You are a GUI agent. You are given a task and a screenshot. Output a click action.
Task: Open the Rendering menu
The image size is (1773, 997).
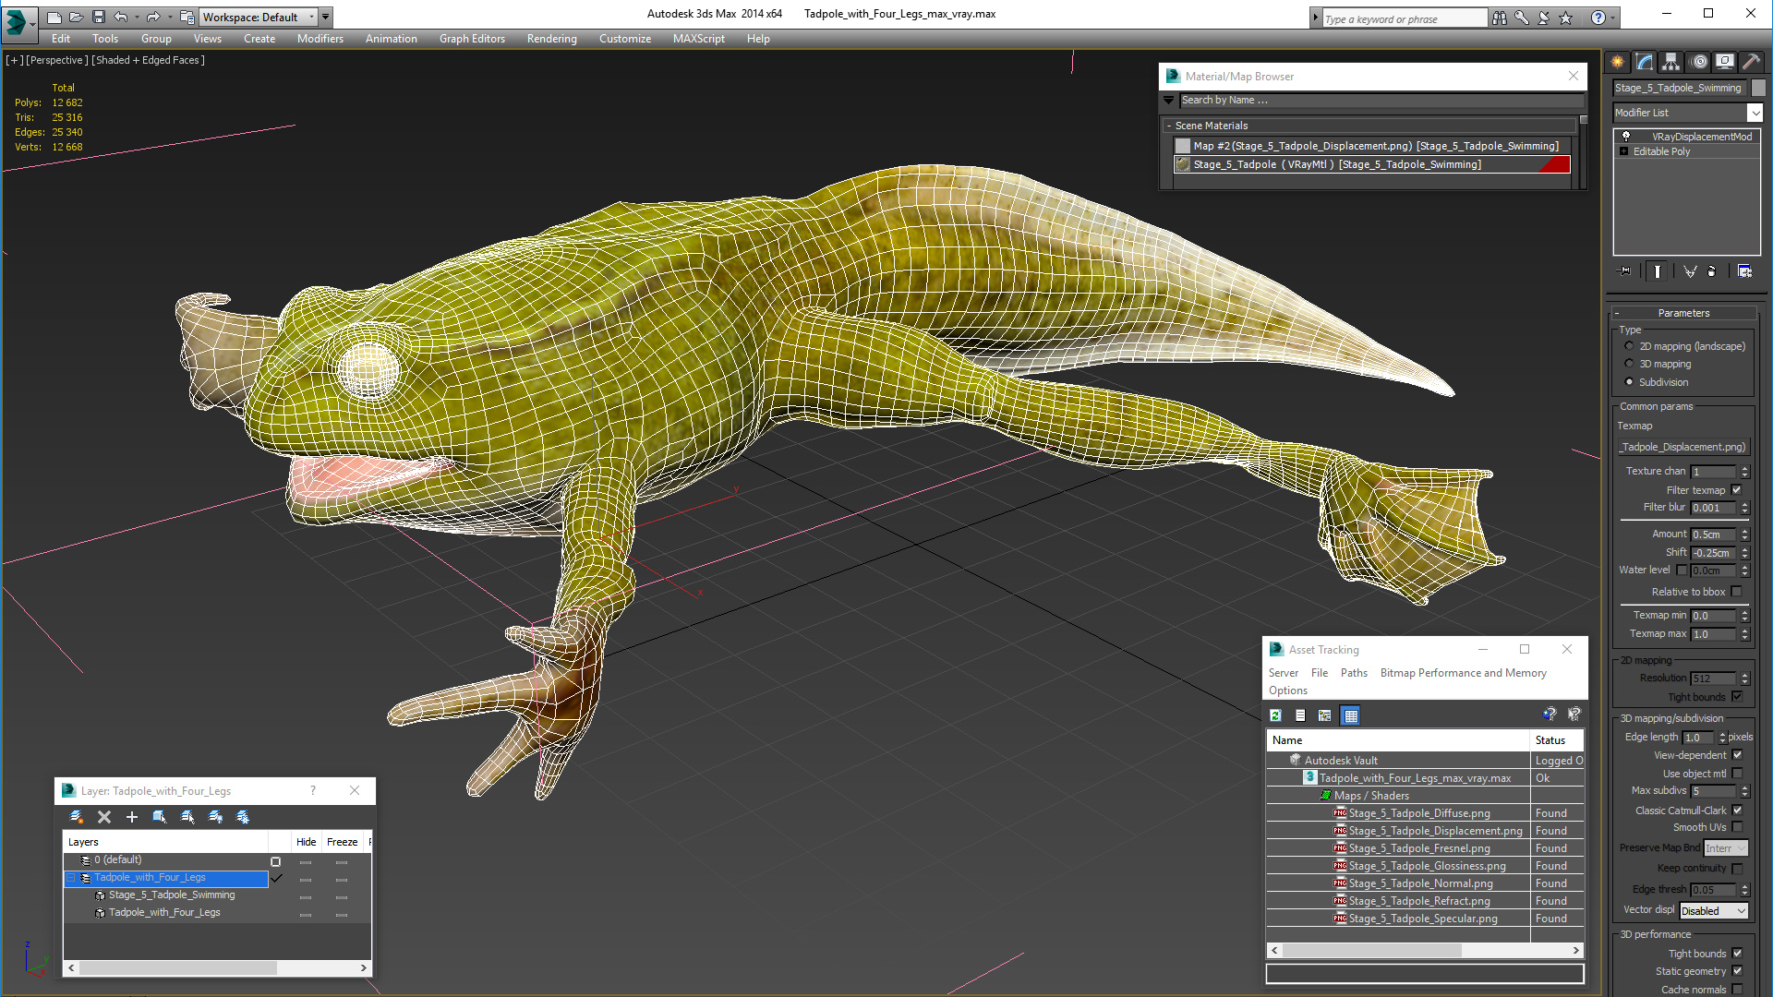point(551,39)
